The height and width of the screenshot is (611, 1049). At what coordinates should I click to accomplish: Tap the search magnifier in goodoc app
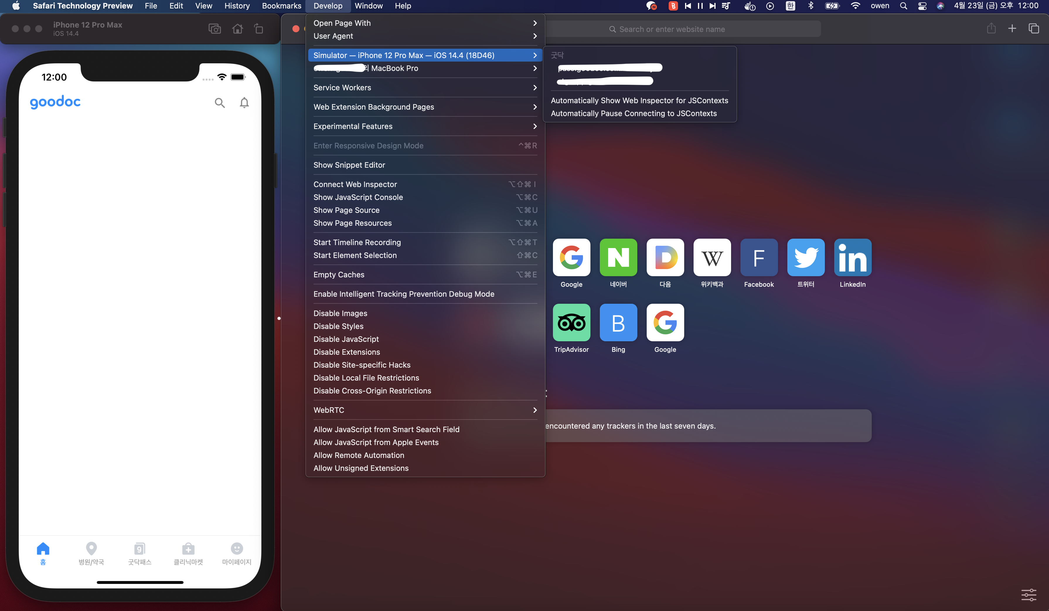[x=220, y=102]
